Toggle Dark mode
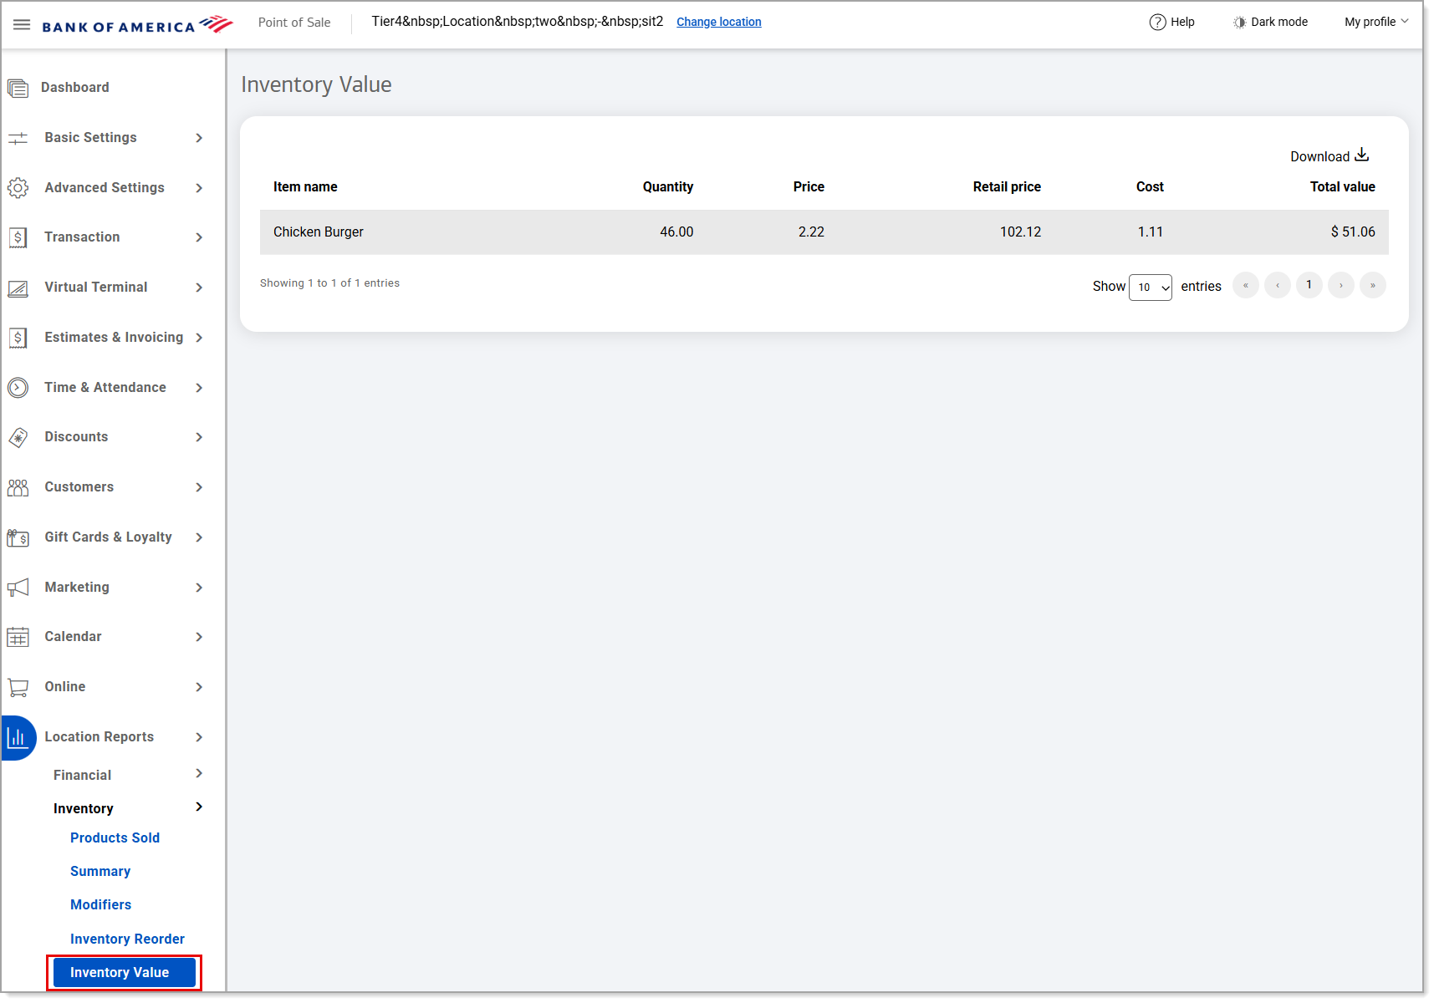This screenshot has height=1003, width=1434. (1270, 23)
